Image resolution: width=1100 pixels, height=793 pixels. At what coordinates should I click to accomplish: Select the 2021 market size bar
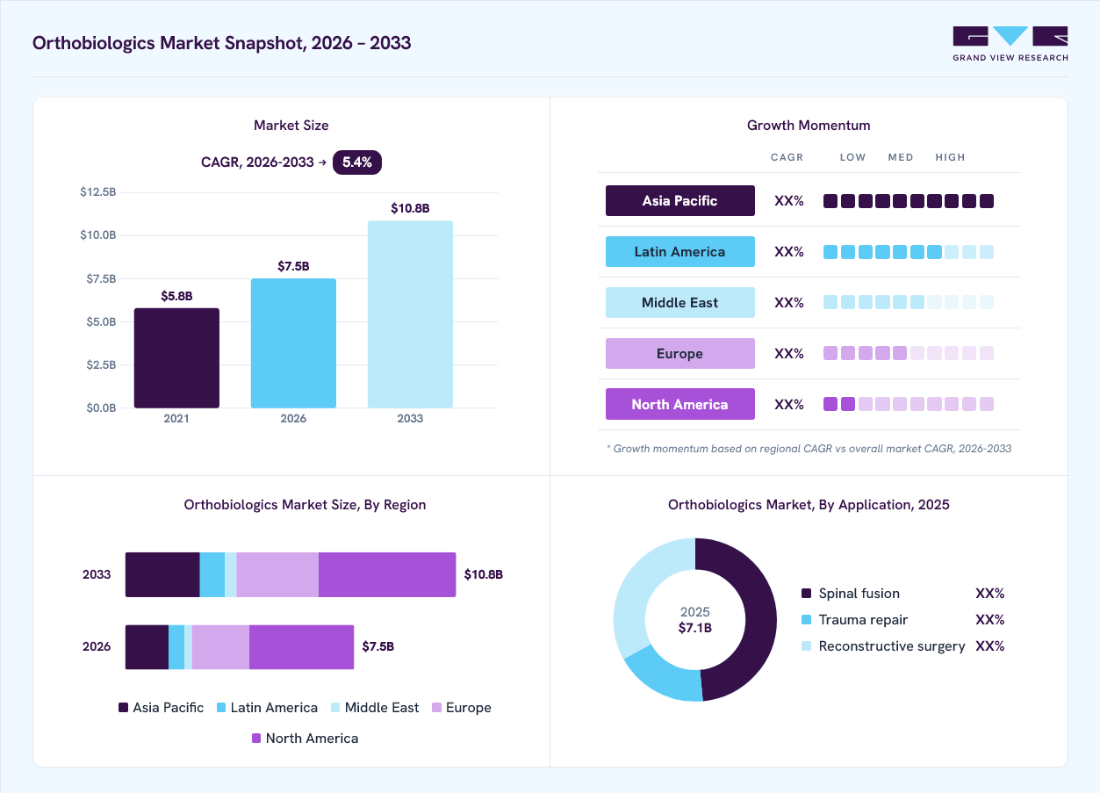pyautogui.click(x=176, y=358)
